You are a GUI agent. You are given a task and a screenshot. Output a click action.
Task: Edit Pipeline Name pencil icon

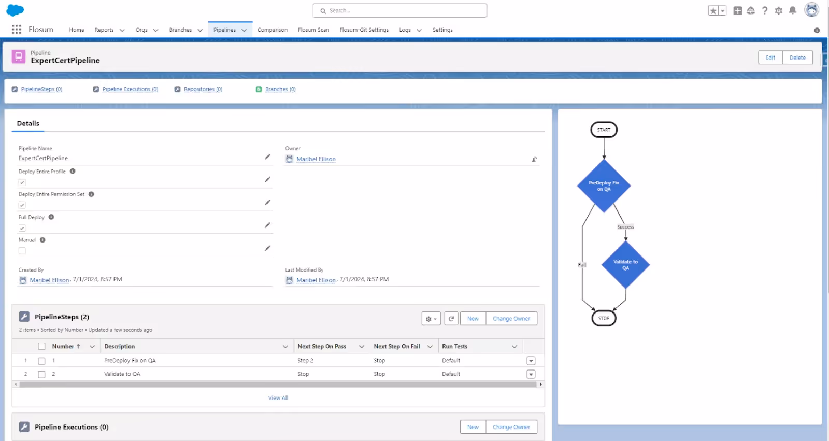[x=267, y=157]
